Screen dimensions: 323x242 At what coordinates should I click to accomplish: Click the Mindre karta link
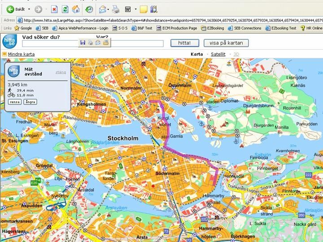click(21, 54)
